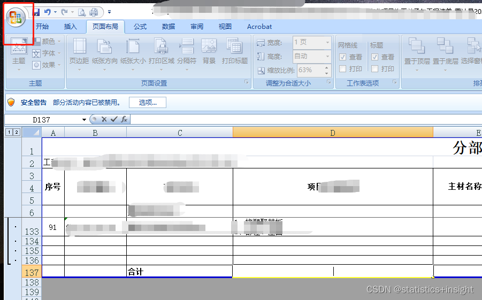Image resolution: width=482 pixels, height=300 pixels.
Task: Open the selection pane button
Action: [x=471, y=51]
